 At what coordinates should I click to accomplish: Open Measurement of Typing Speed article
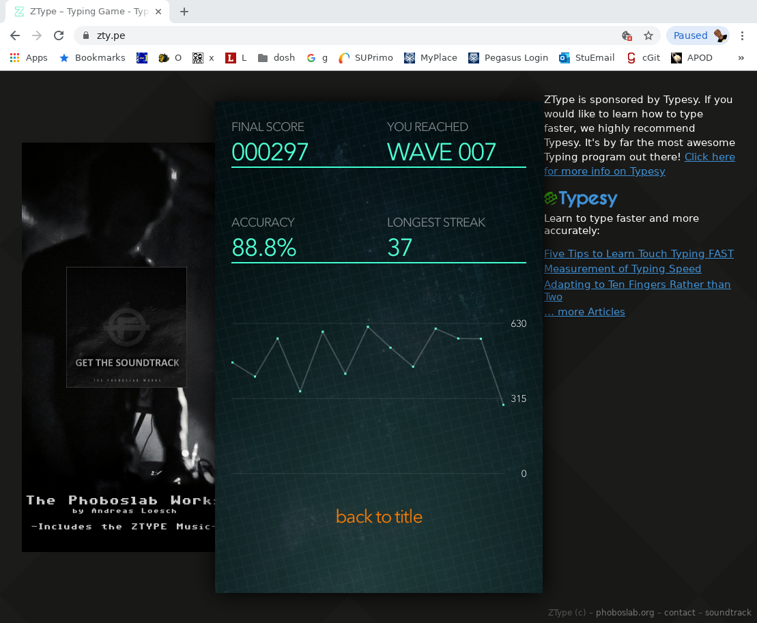click(x=622, y=269)
